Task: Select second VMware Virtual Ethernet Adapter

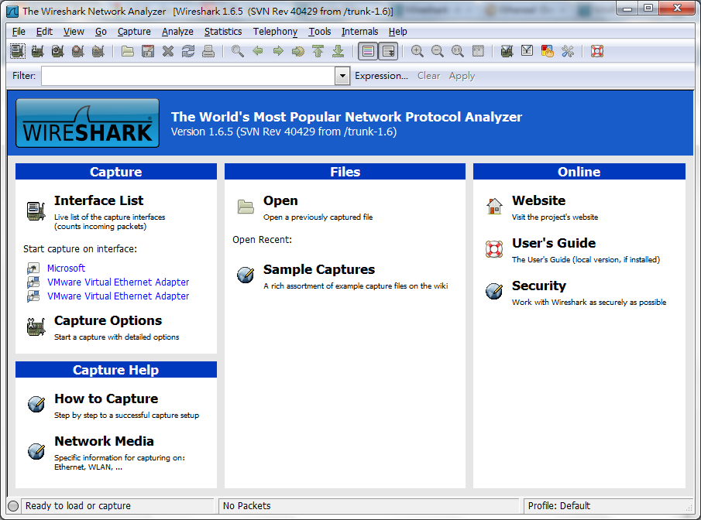Action: [118, 296]
